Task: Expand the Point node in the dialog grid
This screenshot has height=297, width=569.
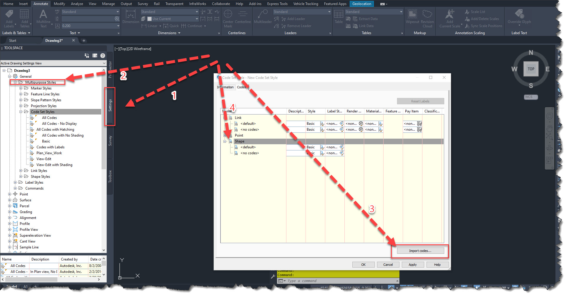Action: click(225, 135)
